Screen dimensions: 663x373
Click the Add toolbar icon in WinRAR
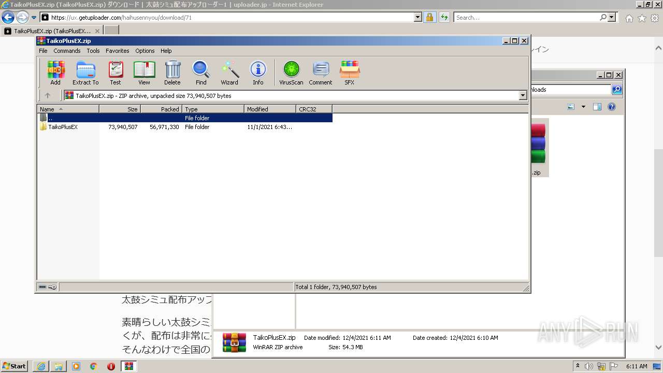pos(55,73)
